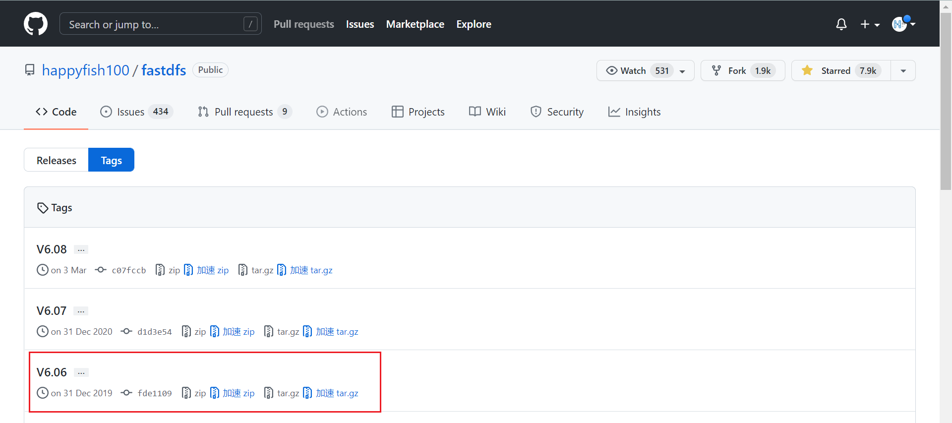Viewport: 952px width, 423px height.
Task: Switch to the Wiki tab
Action: (487, 112)
